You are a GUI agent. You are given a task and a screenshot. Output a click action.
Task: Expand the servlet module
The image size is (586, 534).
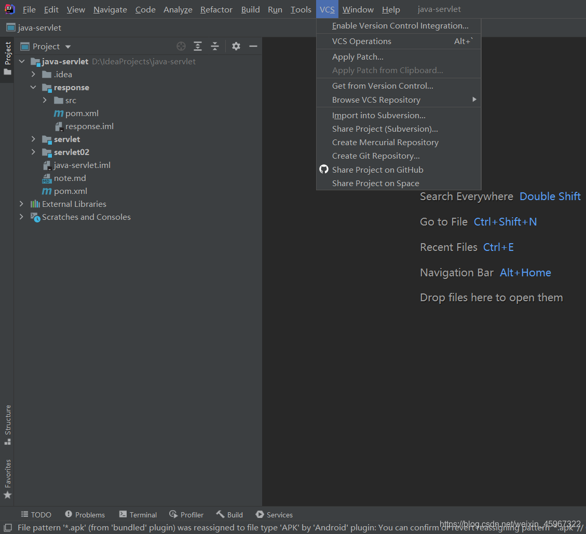point(33,139)
